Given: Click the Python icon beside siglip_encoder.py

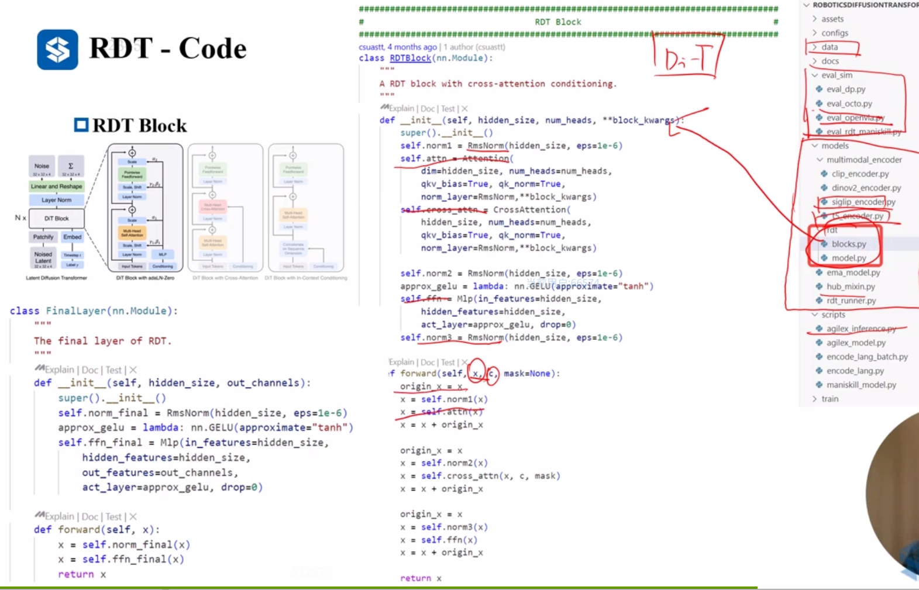Looking at the screenshot, I should (824, 202).
